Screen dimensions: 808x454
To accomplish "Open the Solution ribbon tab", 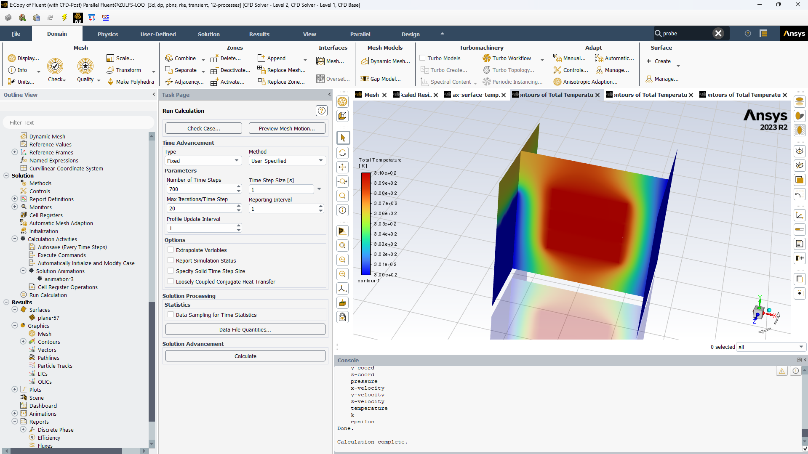I will tap(209, 34).
